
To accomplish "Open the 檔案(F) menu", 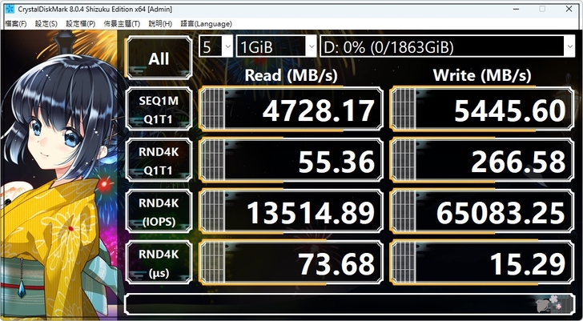I will 16,24.
